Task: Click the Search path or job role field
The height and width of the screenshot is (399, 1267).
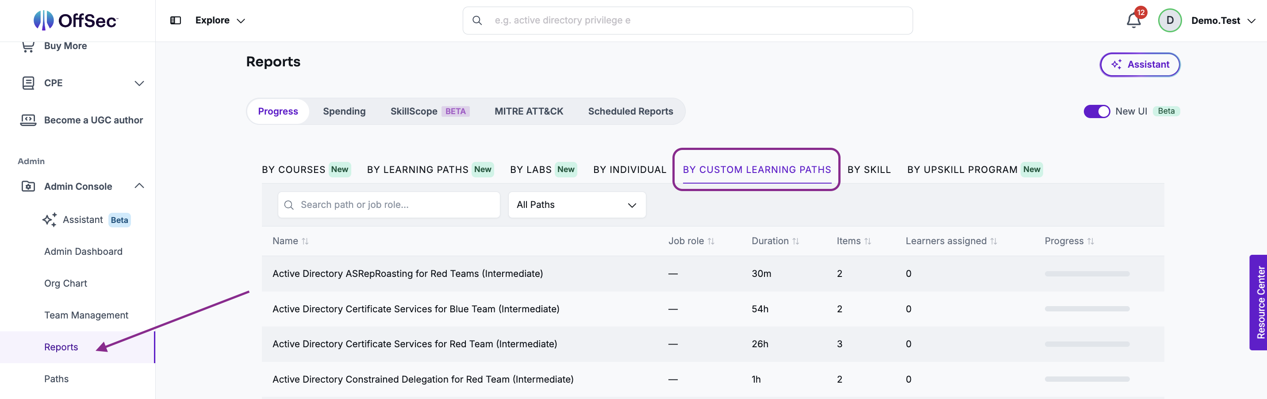Action: pyautogui.click(x=388, y=205)
